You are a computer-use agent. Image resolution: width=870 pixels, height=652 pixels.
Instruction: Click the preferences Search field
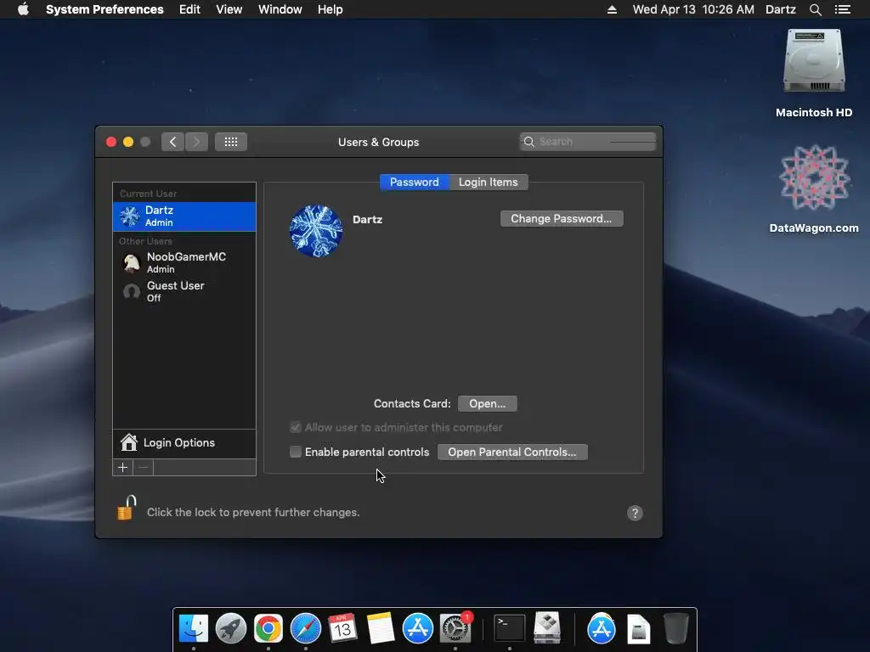click(588, 142)
